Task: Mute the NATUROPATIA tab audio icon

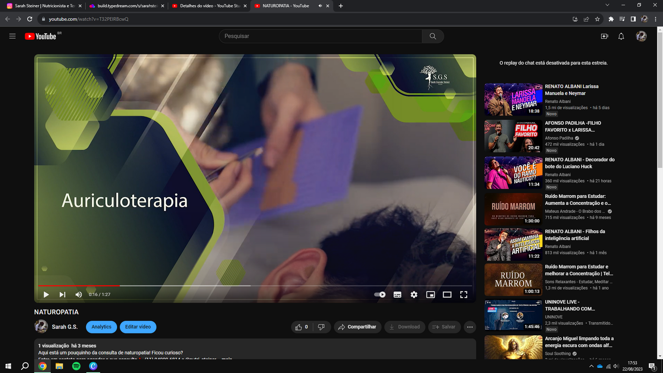Action: click(x=320, y=6)
